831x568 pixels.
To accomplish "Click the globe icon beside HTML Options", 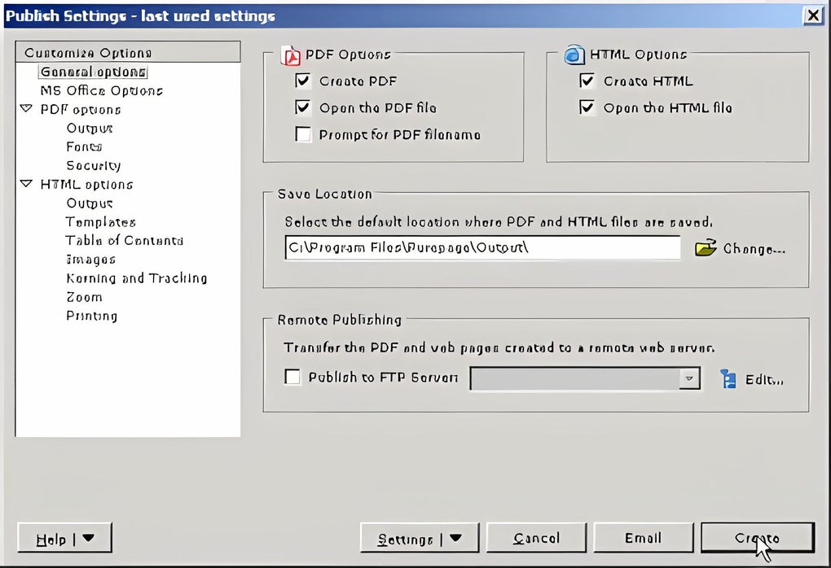I will pyautogui.click(x=574, y=54).
